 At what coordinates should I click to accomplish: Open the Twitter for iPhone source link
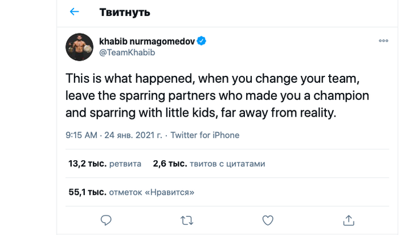[x=205, y=135]
